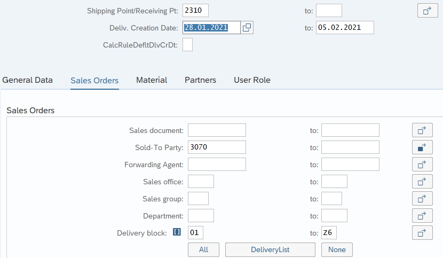Switch to the General Data tab
Viewport: 443px width, 258px height.
27,80
